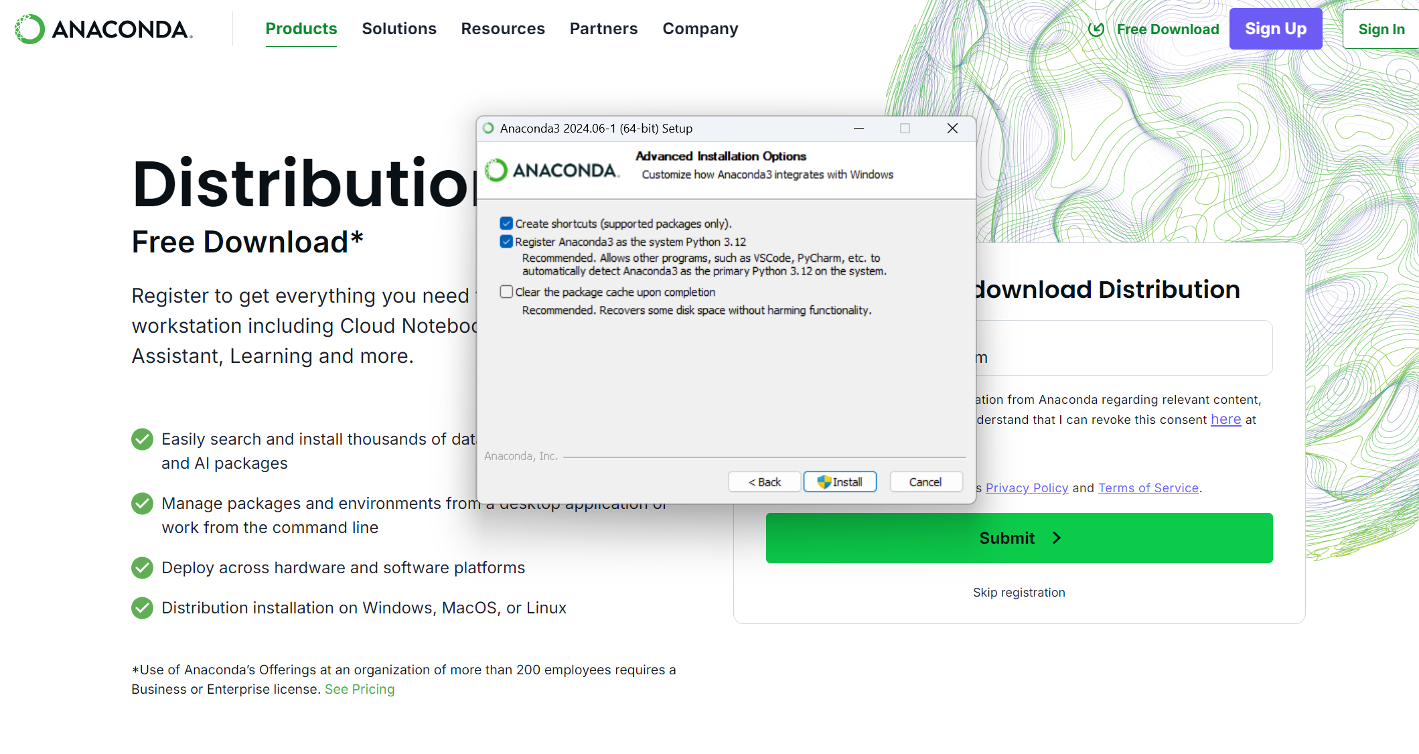1419x754 pixels.
Task: Click the setup window title bar icon
Action: pos(489,129)
